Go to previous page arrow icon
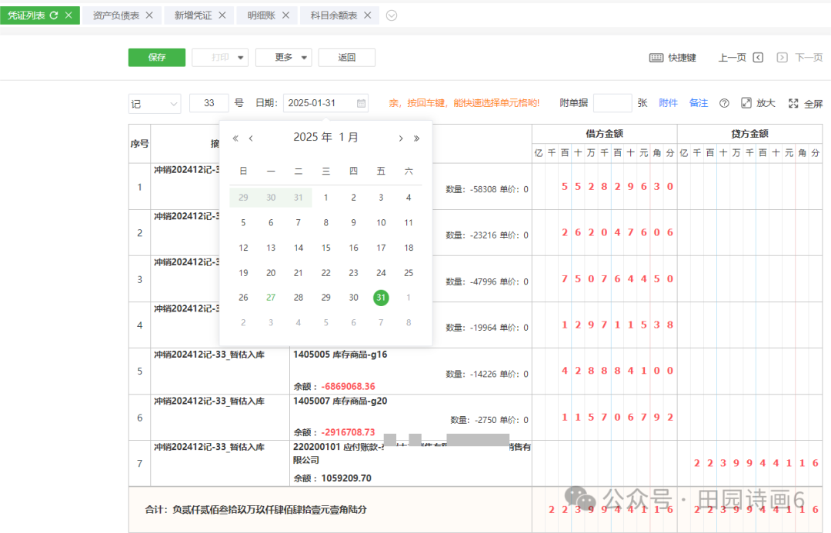 (758, 58)
